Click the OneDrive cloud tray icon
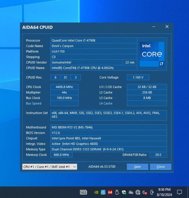This screenshot has height=198, width=189. (x=131, y=192)
